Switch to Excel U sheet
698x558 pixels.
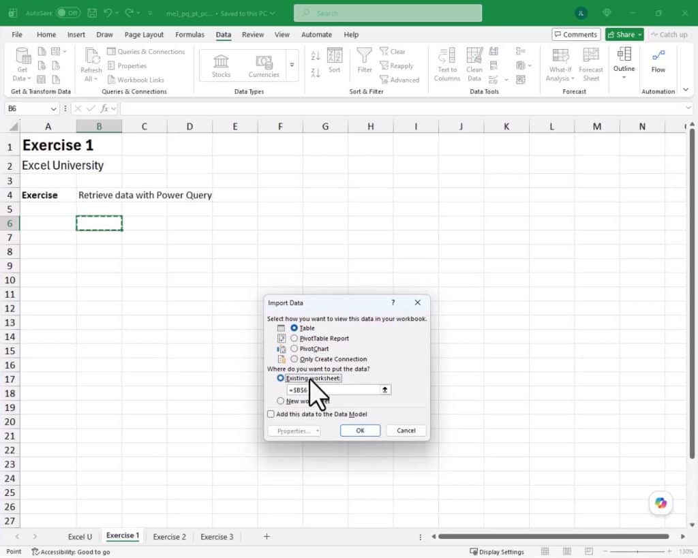click(x=80, y=537)
